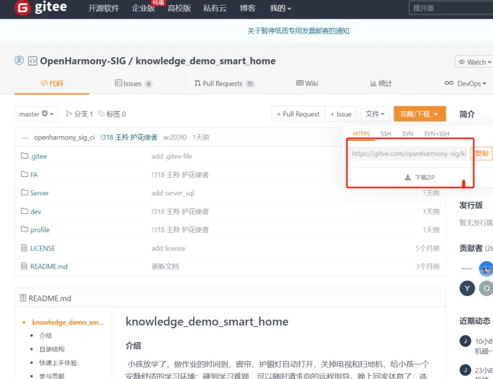The height and width of the screenshot is (379, 493).
Task: Open the README.md file in file list
Action: point(49,266)
